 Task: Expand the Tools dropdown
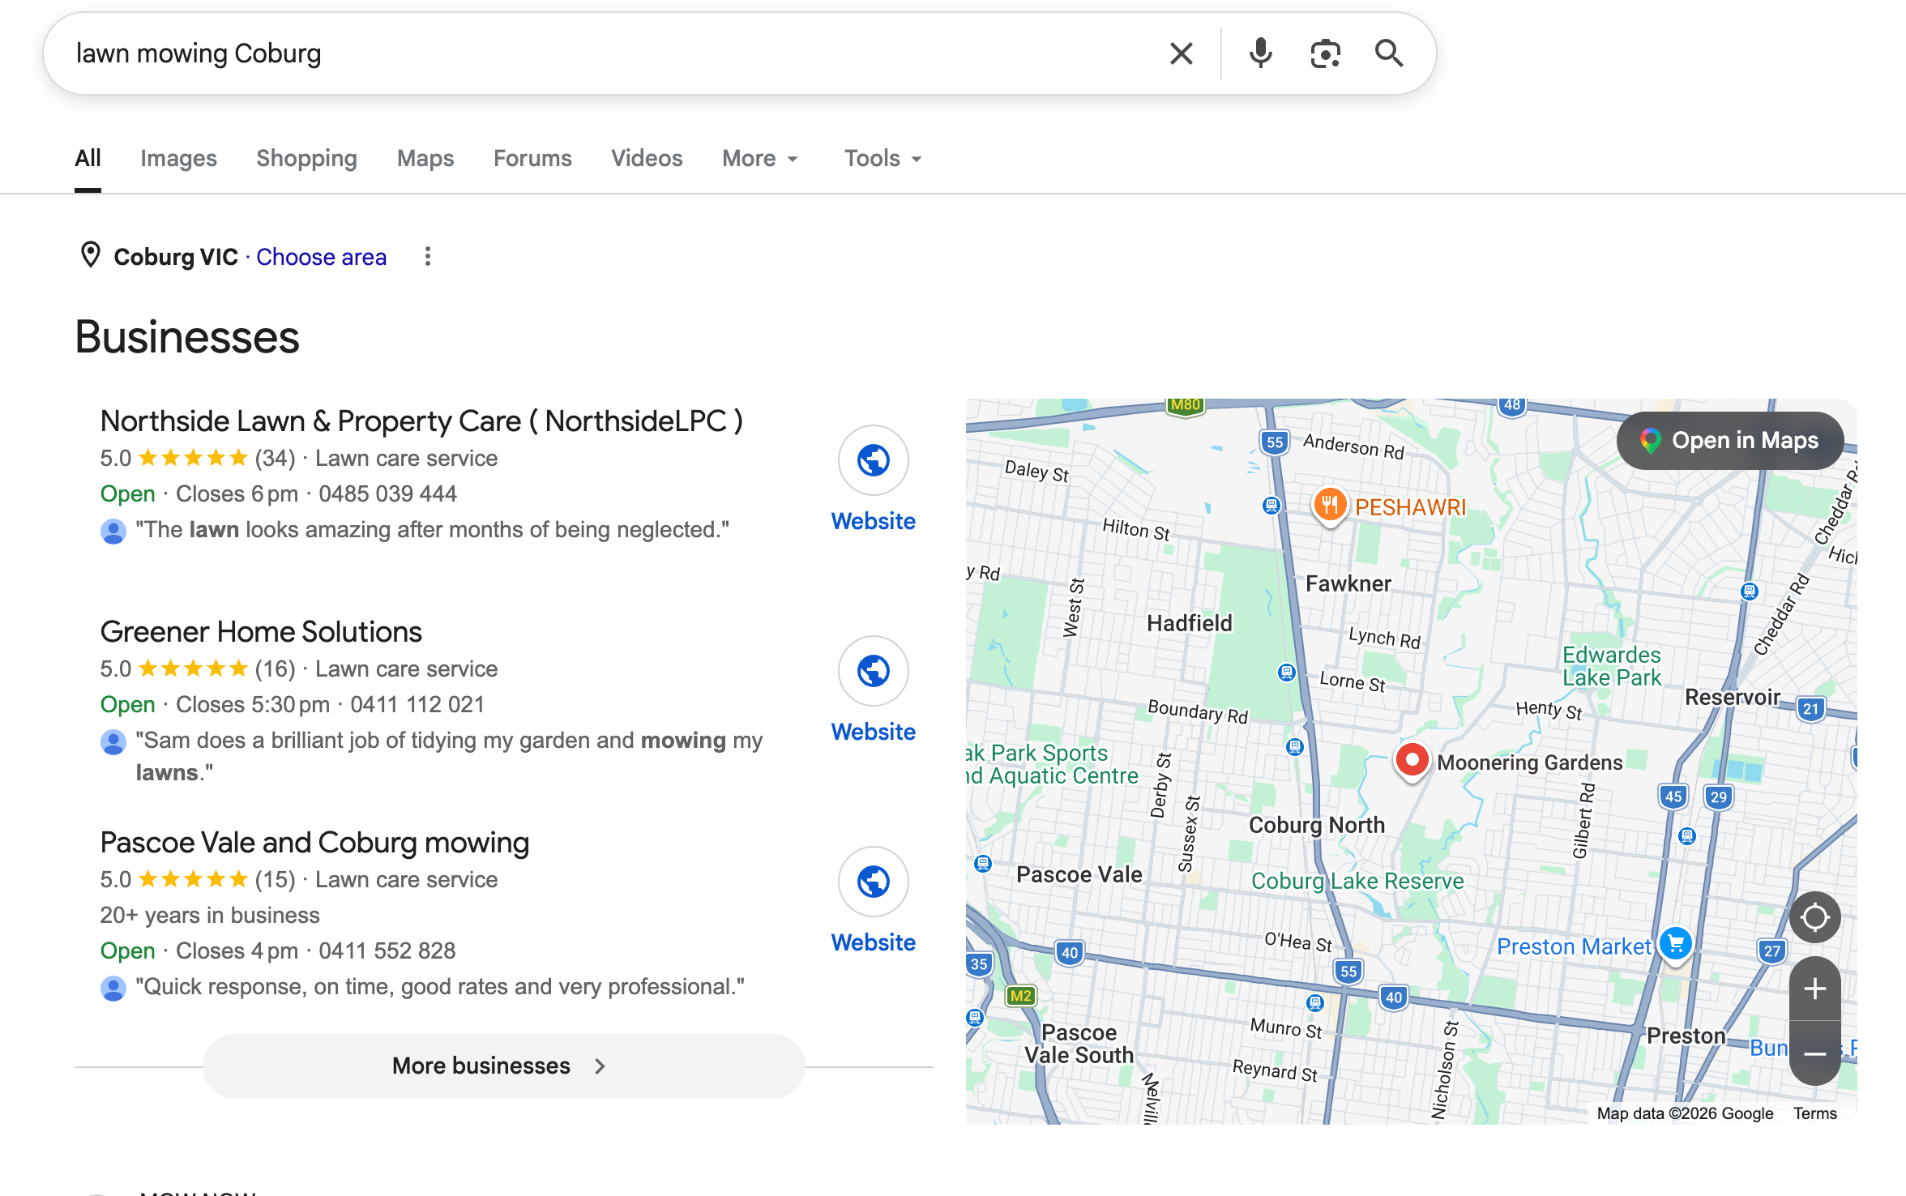pos(883,158)
